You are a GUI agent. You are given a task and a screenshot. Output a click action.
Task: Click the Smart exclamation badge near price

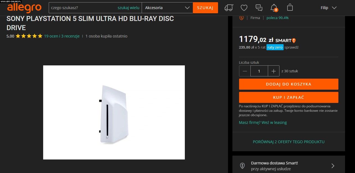(294, 41)
